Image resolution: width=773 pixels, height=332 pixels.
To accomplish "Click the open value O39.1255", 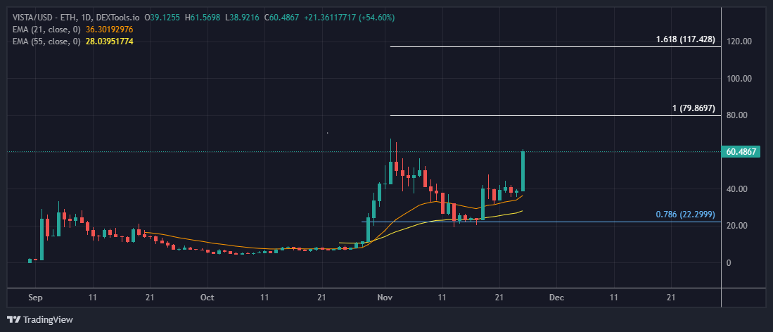I will coord(163,18).
